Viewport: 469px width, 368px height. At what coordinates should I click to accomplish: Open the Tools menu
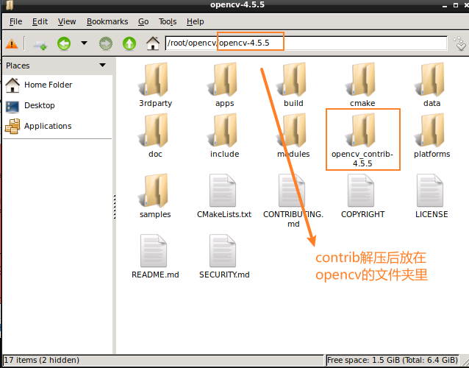pyautogui.click(x=168, y=22)
